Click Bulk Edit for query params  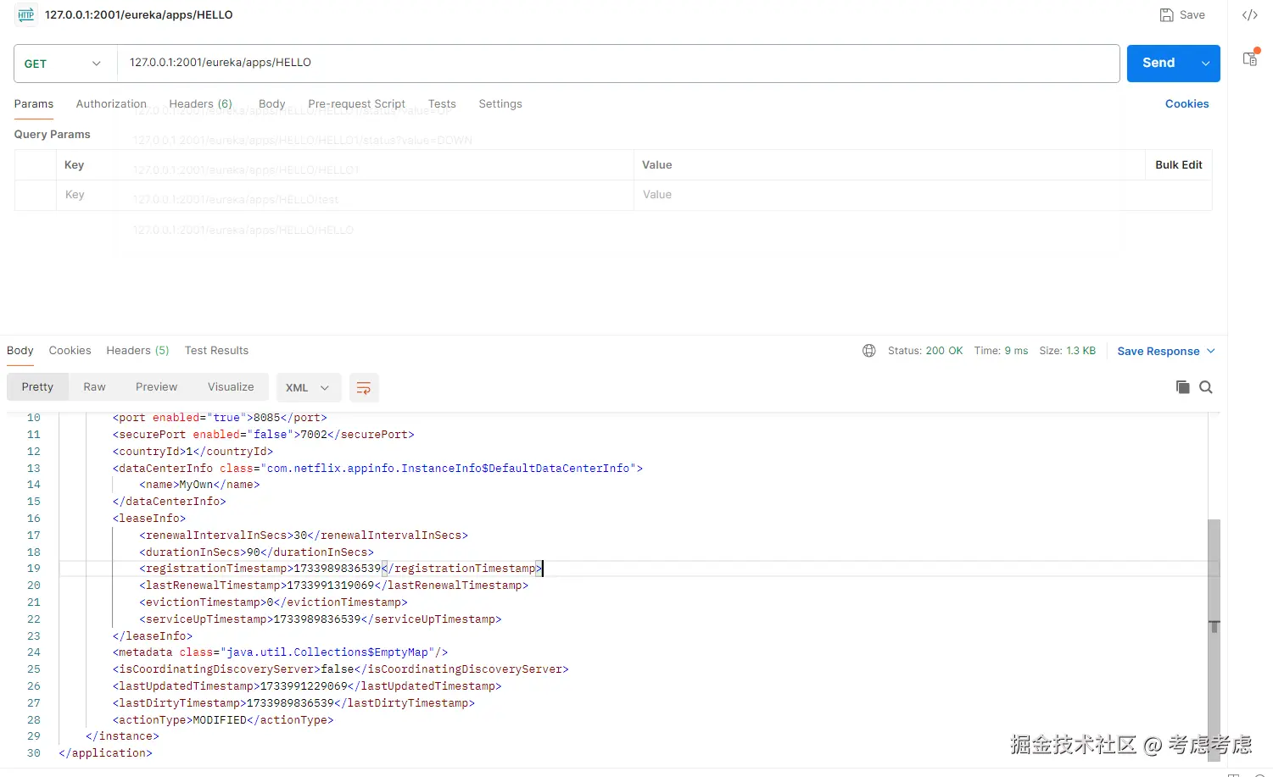[1178, 165]
